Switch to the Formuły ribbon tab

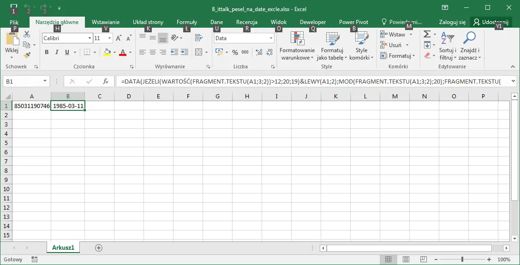coord(187,22)
